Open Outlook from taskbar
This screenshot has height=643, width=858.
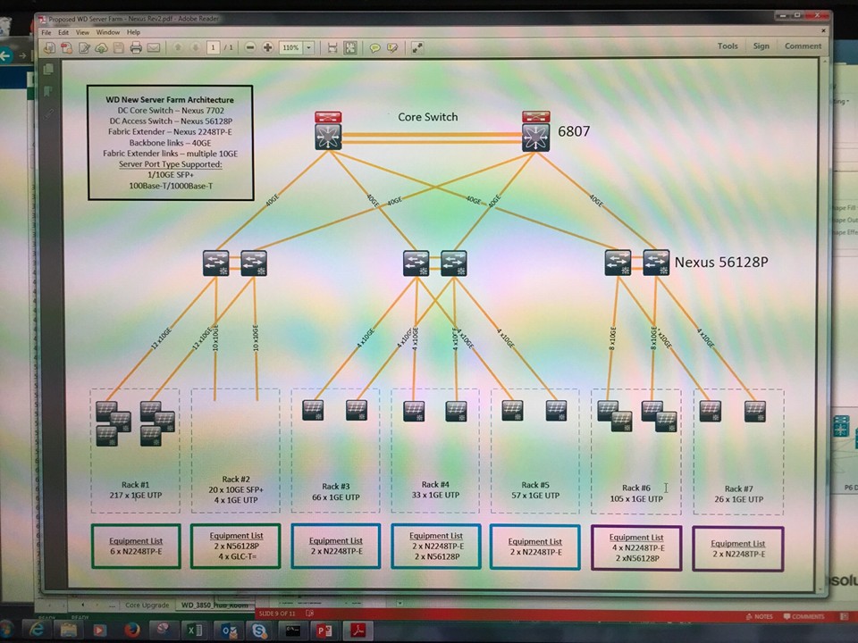point(229,631)
